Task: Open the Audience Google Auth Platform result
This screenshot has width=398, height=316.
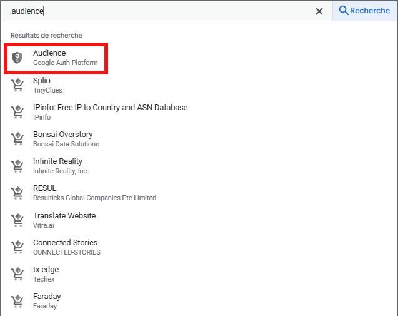Action: (56, 58)
